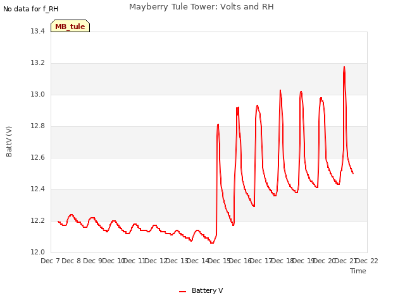Click the 13.4 y-axis tick label
Image resolution: width=405 pixels, height=303 pixels.
[x=38, y=32]
